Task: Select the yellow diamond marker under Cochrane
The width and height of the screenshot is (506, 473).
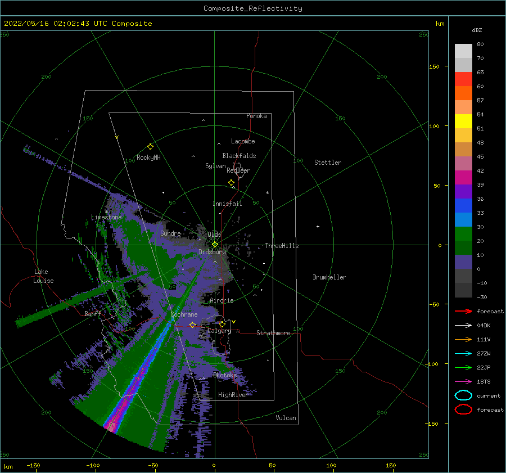Action: pyautogui.click(x=193, y=325)
